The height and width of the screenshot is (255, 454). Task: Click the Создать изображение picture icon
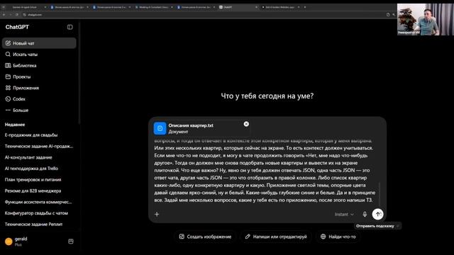182,237
